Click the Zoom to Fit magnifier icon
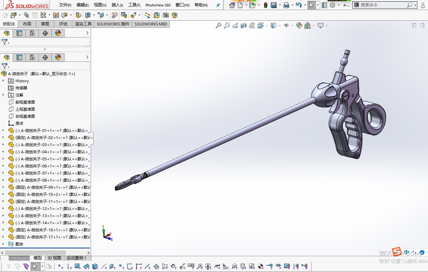The height and width of the screenshot is (272, 428). coord(219,25)
